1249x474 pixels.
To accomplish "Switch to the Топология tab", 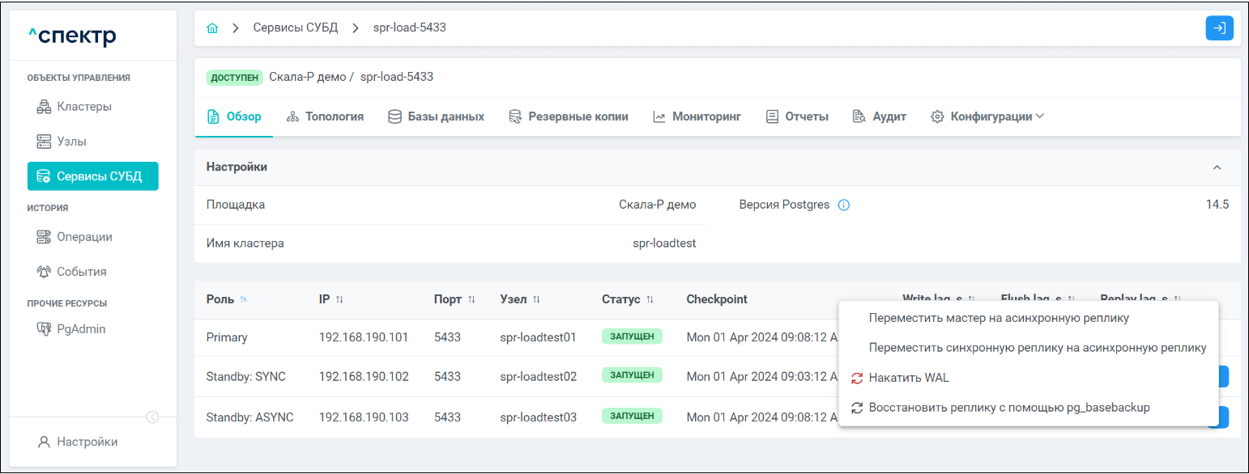I will click(x=325, y=116).
